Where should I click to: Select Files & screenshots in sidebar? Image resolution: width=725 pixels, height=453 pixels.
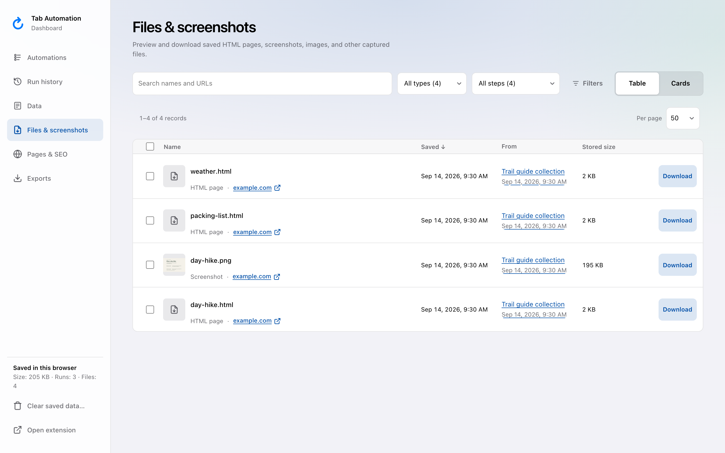[55, 130]
